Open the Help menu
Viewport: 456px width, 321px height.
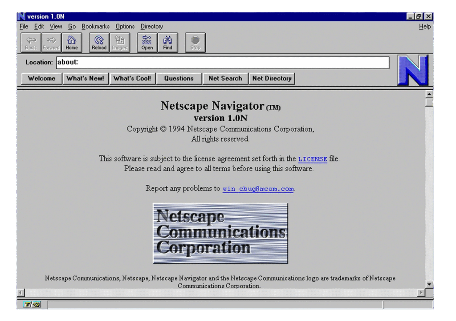point(424,26)
